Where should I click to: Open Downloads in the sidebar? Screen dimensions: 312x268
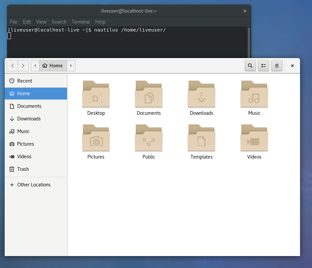pyautogui.click(x=36, y=119)
